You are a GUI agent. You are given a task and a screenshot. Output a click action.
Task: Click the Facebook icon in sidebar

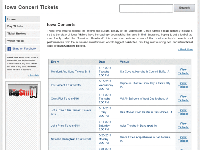pyautogui.click(x=9, y=49)
